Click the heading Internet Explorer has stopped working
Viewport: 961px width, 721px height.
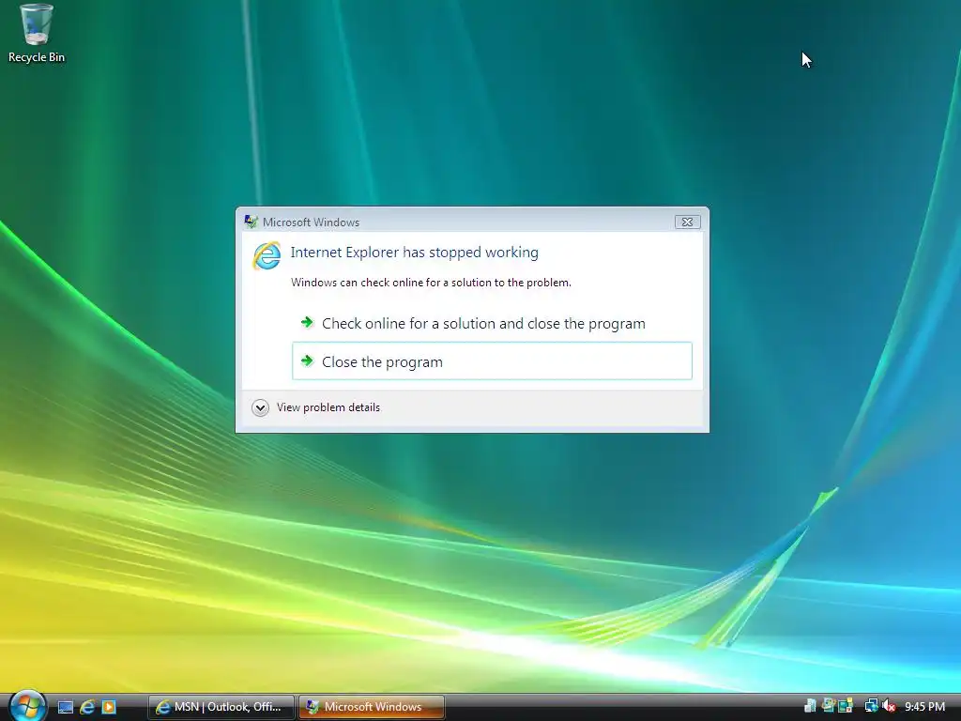(414, 253)
